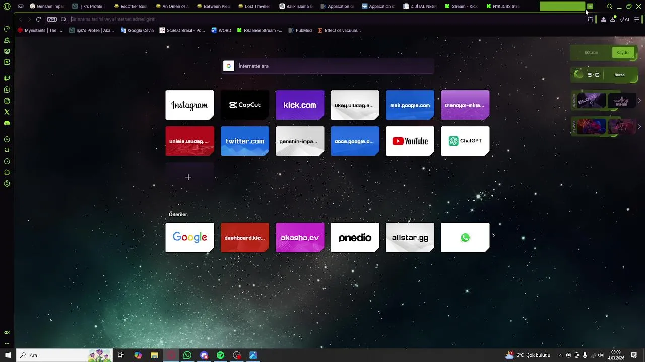Click the Kaydol sign-up button
Viewport: 645px width, 362px height.
pos(623,52)
